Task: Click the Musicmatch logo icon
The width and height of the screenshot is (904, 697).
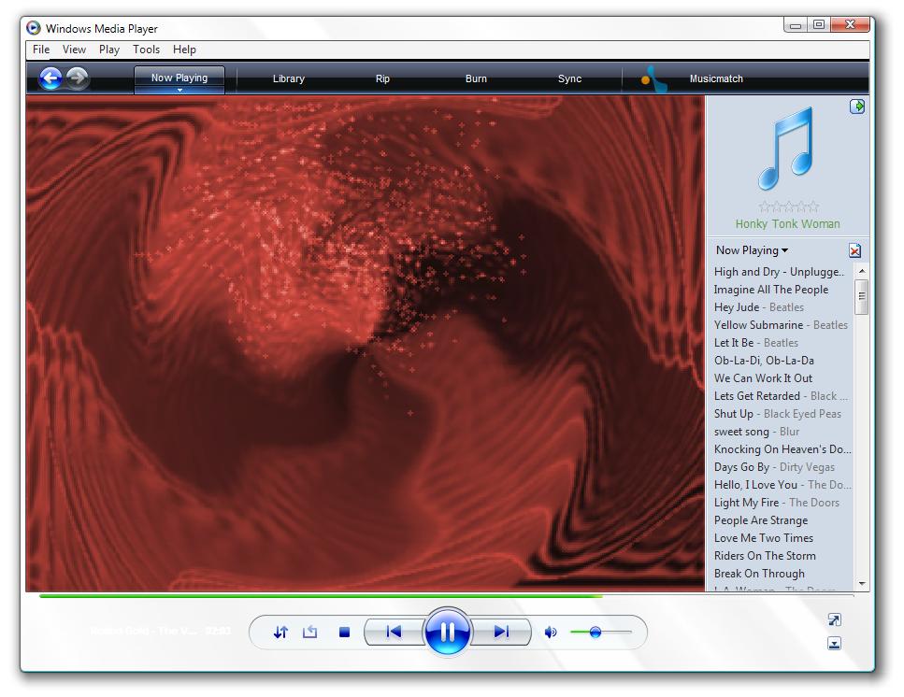Action: click(653, 78)
